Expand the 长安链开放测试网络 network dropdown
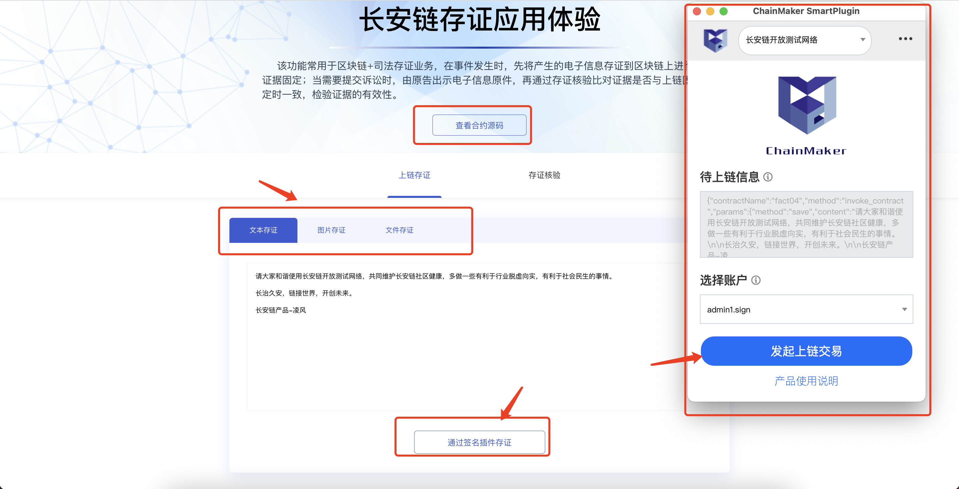 [804, 40]
